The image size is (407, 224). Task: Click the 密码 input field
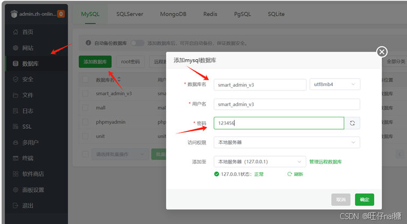(x=279, y=123)
